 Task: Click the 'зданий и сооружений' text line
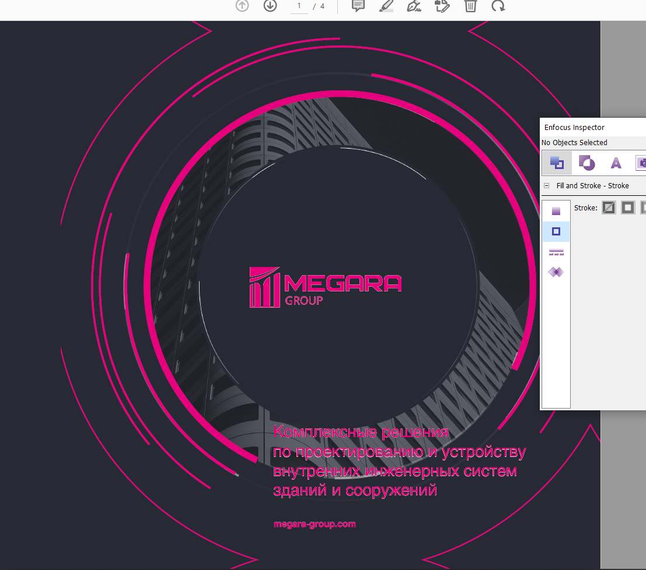(355, 490)
